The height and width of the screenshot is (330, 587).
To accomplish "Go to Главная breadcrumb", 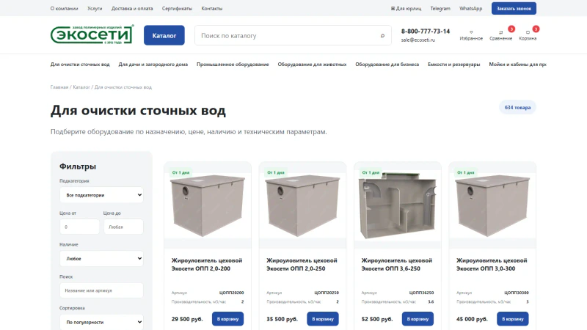I will (x=59, y=87).
